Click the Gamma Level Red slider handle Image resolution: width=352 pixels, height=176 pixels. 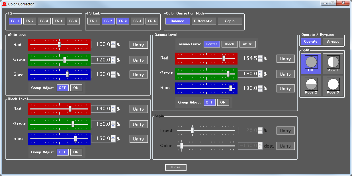pyautogui.click(x=224, y=59)
